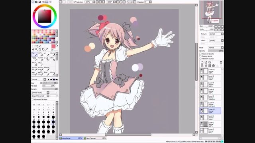Open the layer Texture dropdown

(222, 34)
